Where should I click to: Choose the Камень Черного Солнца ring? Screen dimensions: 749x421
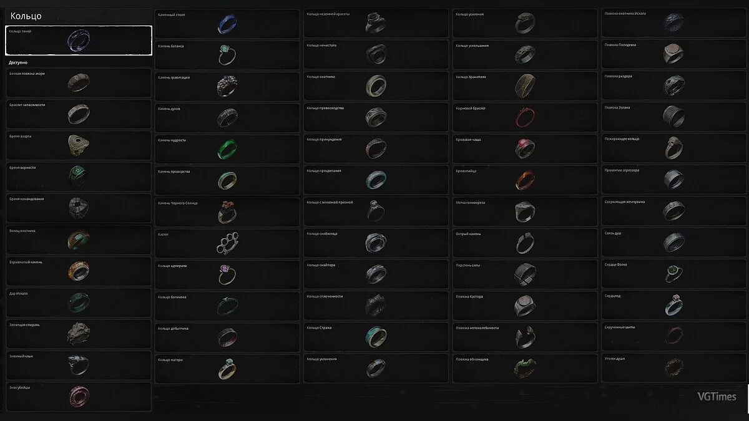[x=227, y=212]
